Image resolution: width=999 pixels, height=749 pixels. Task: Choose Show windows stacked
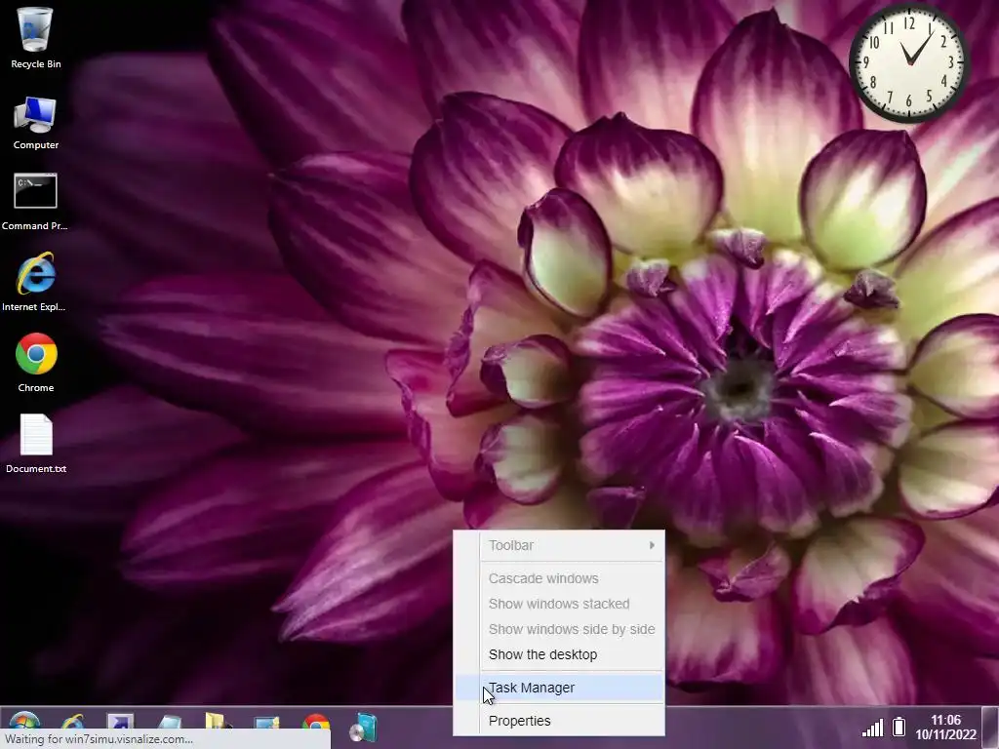click(559, 604)
